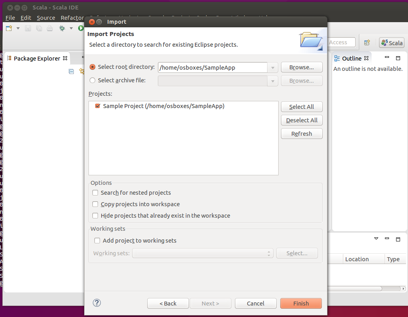Click the Save All icon in the toolbar
The height and width of the screenshot is (317, 408).
(x=39, y=28)
